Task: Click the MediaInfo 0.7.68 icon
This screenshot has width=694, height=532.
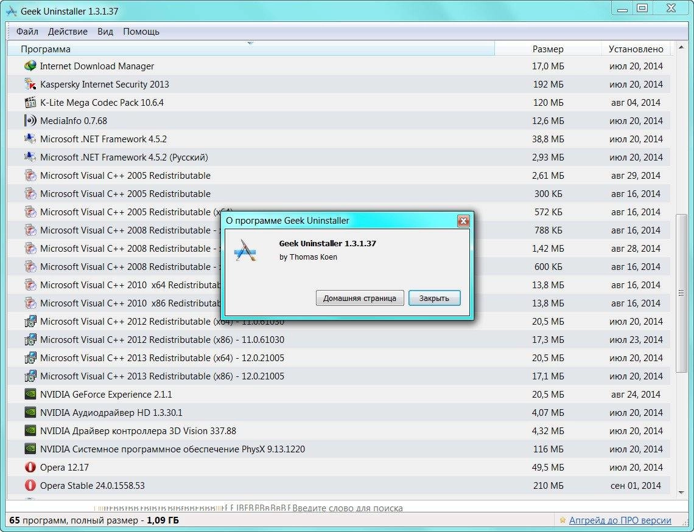Action: pos(30,120)
